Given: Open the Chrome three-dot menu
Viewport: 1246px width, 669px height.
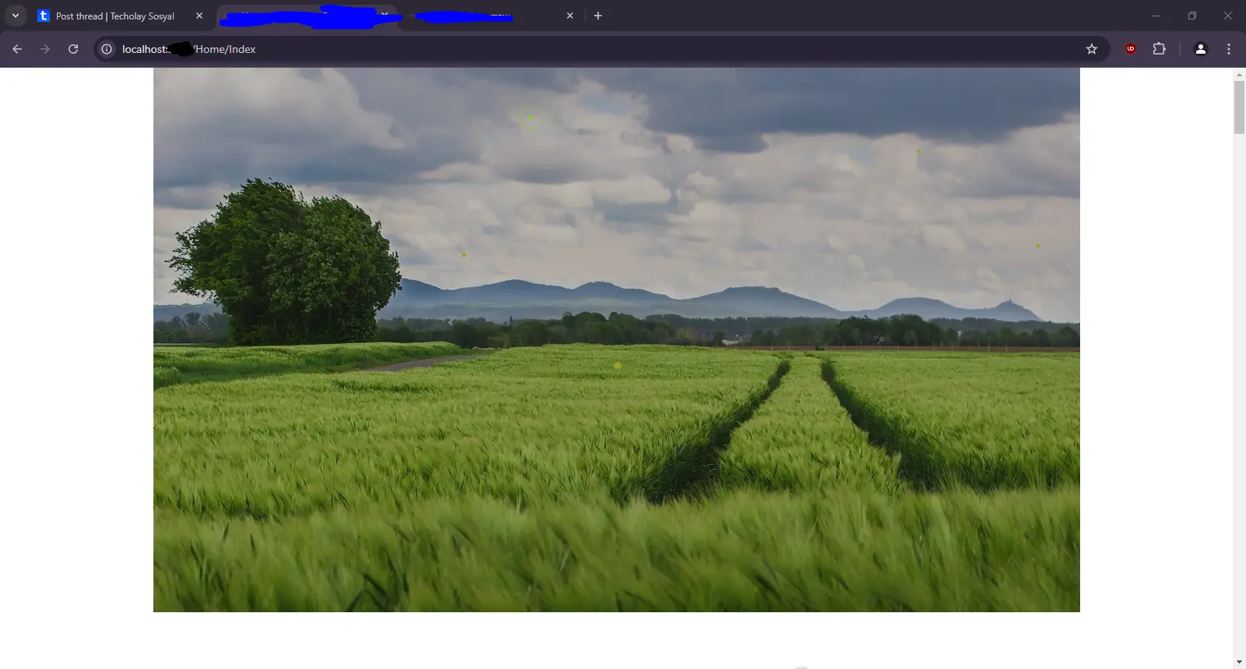Looking at the screenshot, I should [x=1229, y=49].
